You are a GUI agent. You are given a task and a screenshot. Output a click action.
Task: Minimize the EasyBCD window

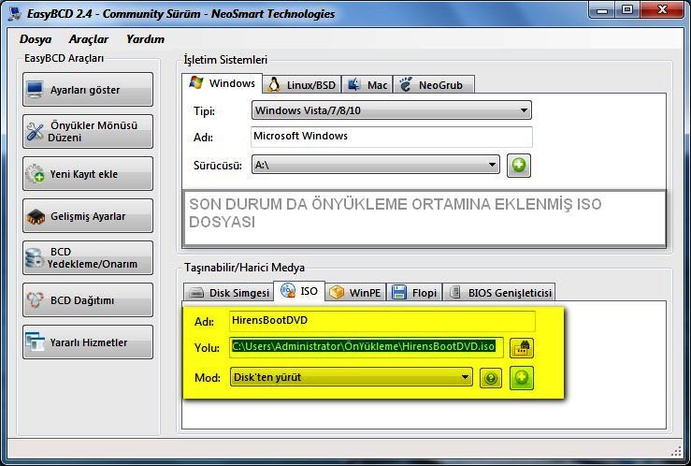(x=602, y=9)
